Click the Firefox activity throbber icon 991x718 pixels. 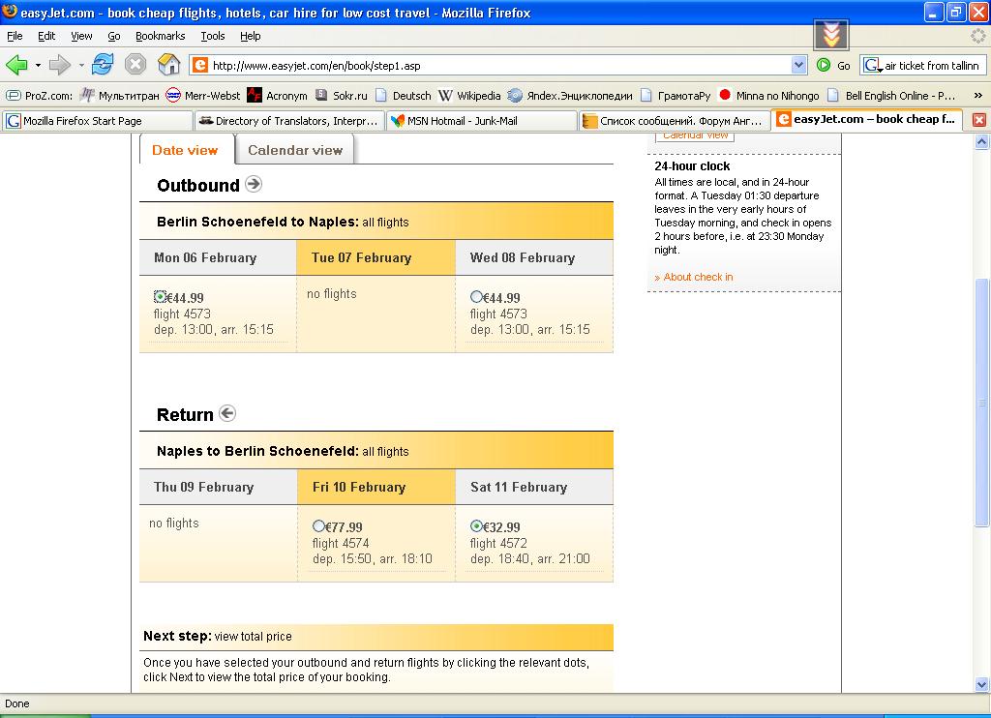[x=977, y=36]
